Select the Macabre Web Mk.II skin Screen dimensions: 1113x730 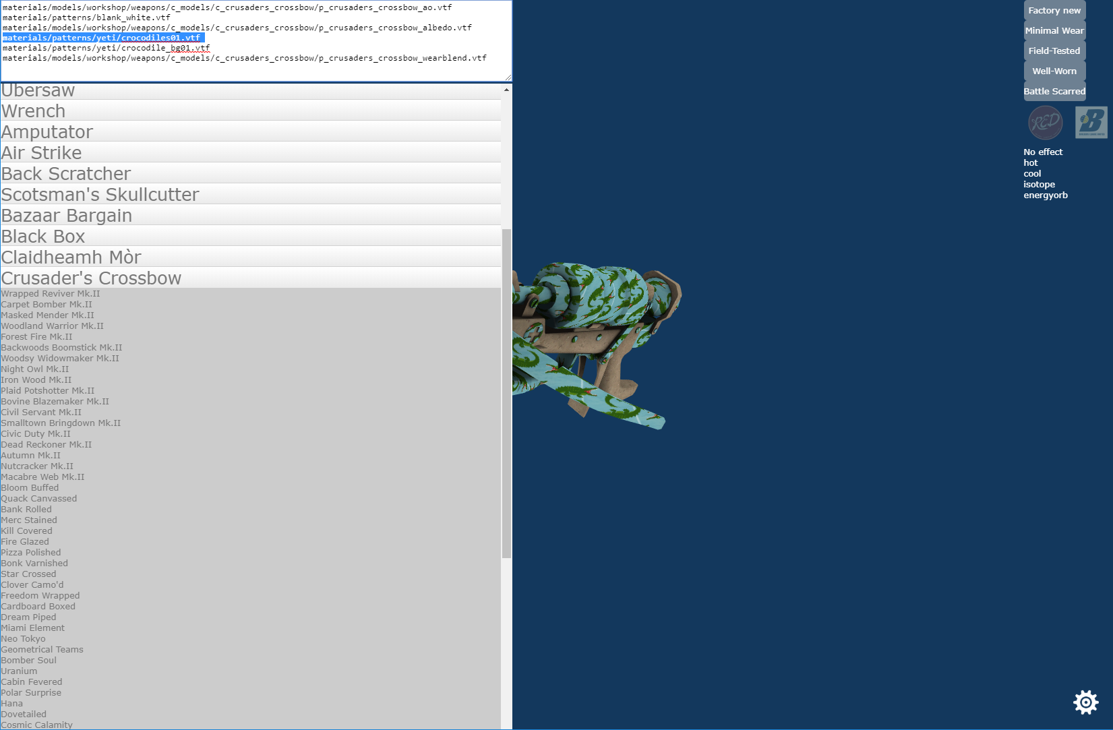pos(42,477)
